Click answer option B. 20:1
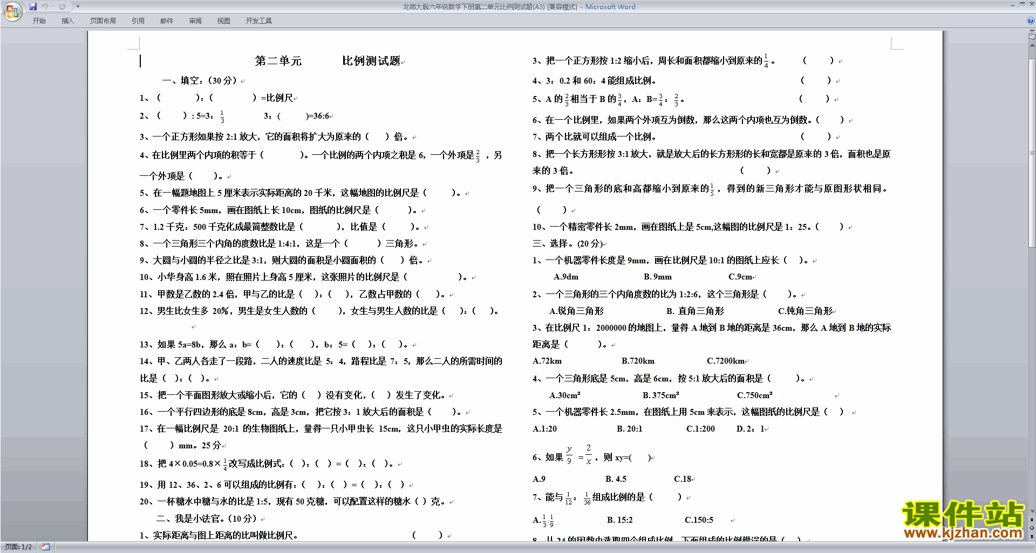The image size is (1036, 553). 630,429
